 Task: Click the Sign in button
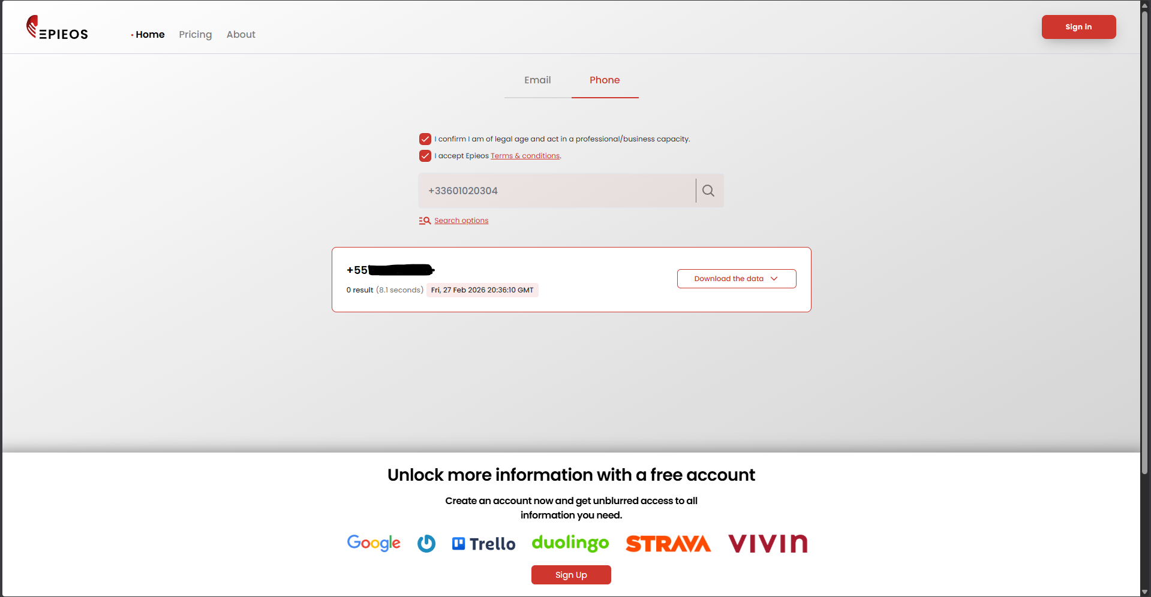point(1078,27)
